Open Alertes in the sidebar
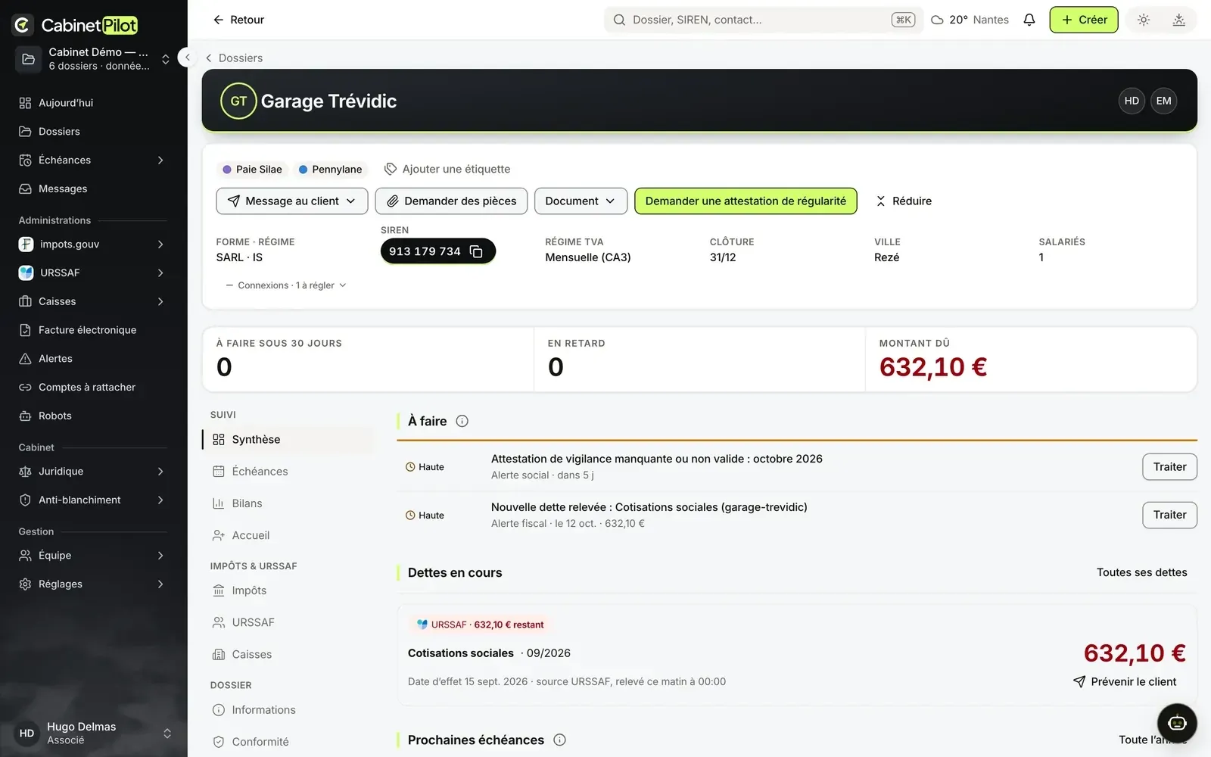1211x757 pixels. [93, 359]
